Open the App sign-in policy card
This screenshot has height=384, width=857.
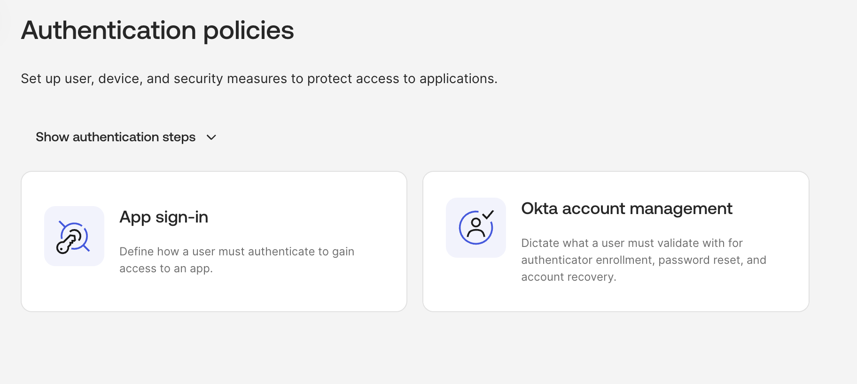(x=214, y=241)
